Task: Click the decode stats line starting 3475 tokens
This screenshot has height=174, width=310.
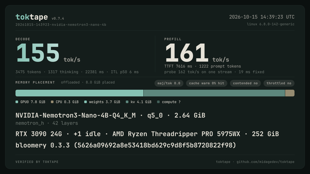Action: (77, 72)
